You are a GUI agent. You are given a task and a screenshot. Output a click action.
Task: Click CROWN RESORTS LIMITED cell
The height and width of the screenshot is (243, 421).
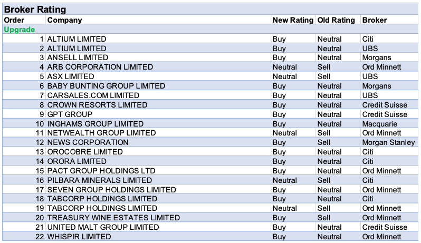click(x=98, y=105)
